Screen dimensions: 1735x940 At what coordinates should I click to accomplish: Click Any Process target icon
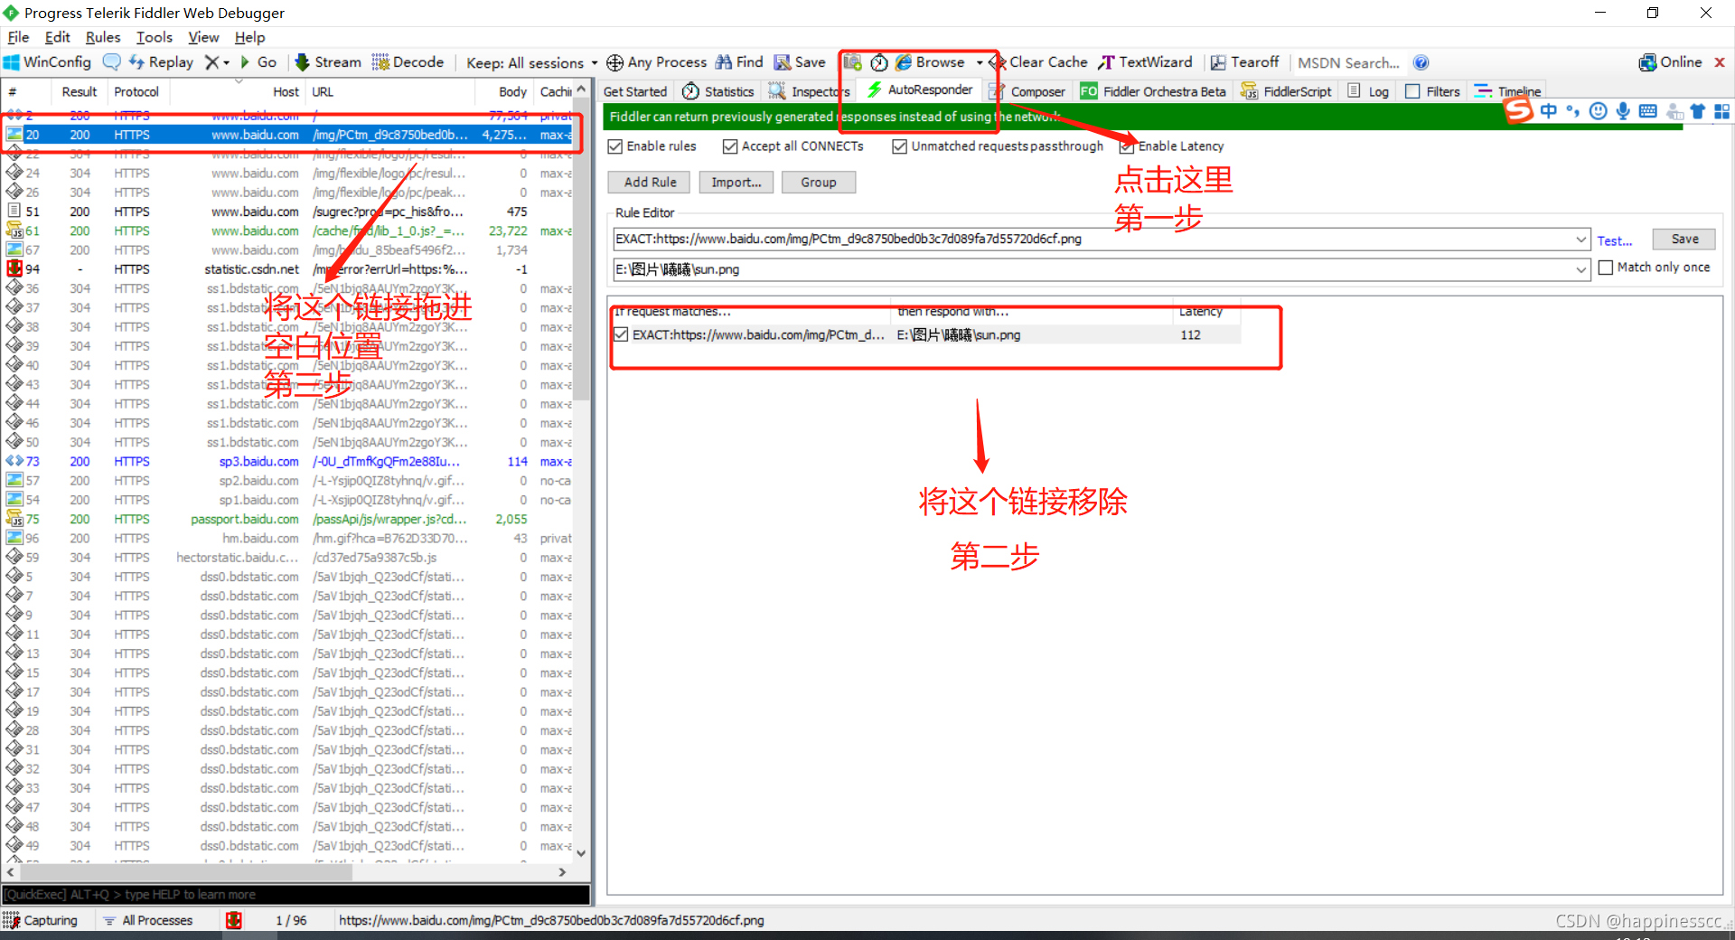(615, 62)
